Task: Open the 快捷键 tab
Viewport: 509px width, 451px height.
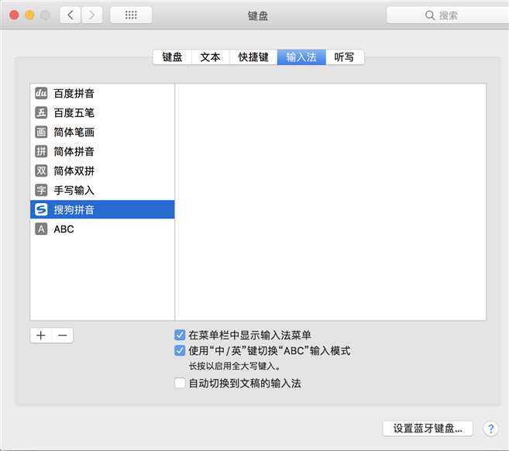Action: click(x=253, y=57)
